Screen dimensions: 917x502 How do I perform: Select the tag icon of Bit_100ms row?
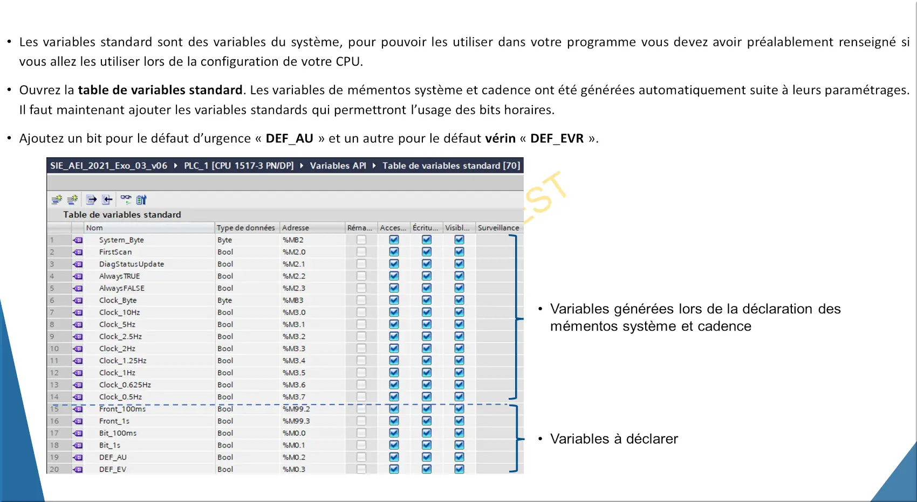[x=78, y=433]
